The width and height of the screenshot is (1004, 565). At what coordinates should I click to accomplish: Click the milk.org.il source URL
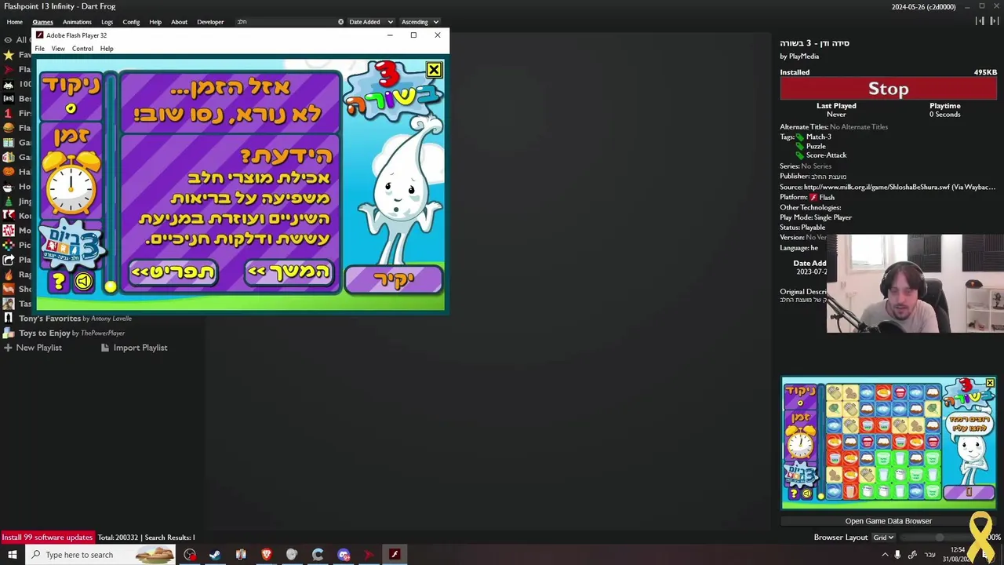pyautogui.click(x=899, y=188)
